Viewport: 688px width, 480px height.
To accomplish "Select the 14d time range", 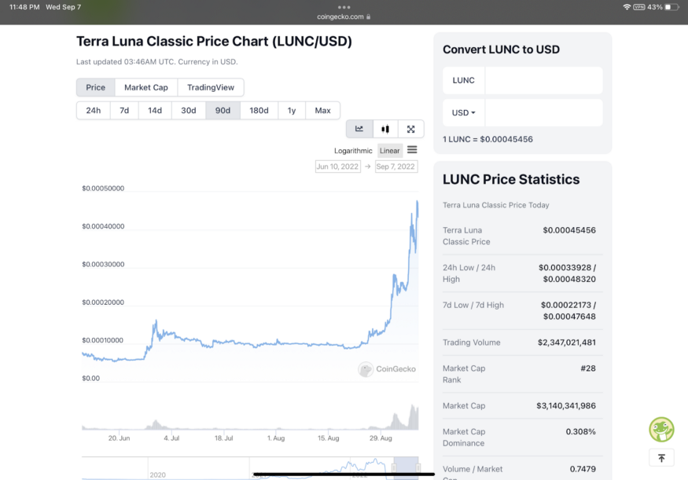I will tap(155, 111).
